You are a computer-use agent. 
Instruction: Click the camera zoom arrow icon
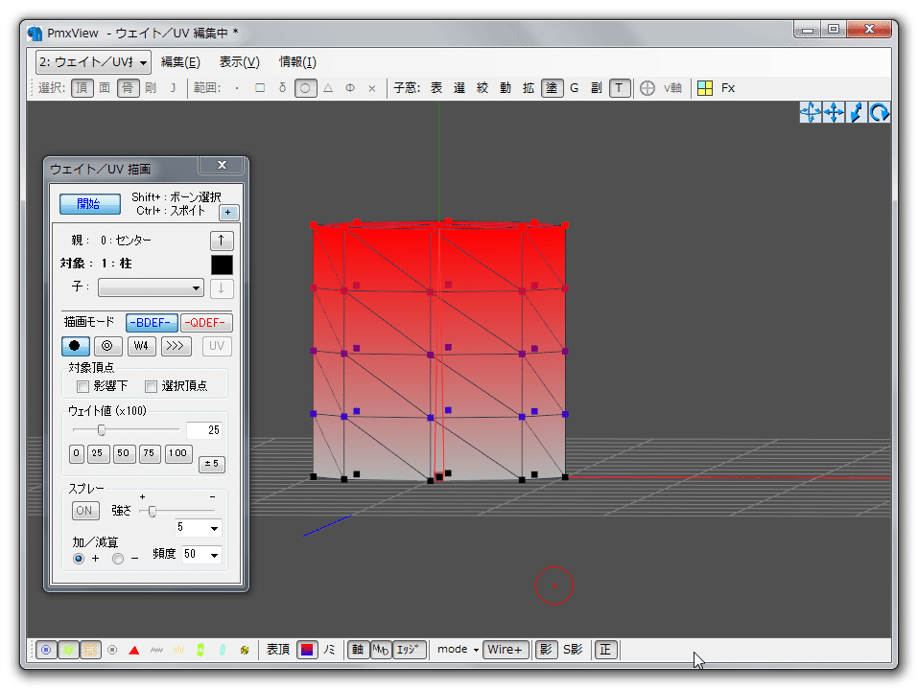click(856, 112)
